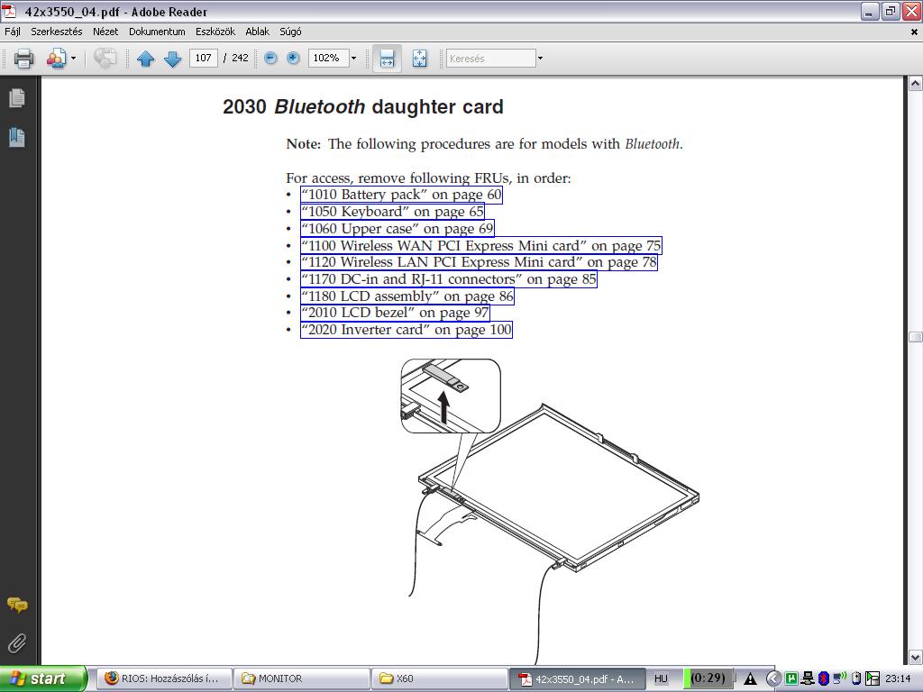
Task: Select the 42x3550_04.pdf taskbar button
Action: pyautogui.click(x=577, y=678)
